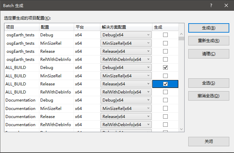Open Documentation Release solution configuration combo box
The width and height of the screenshot is (234, 153).
pyautogui.click(x=148, y=117)
